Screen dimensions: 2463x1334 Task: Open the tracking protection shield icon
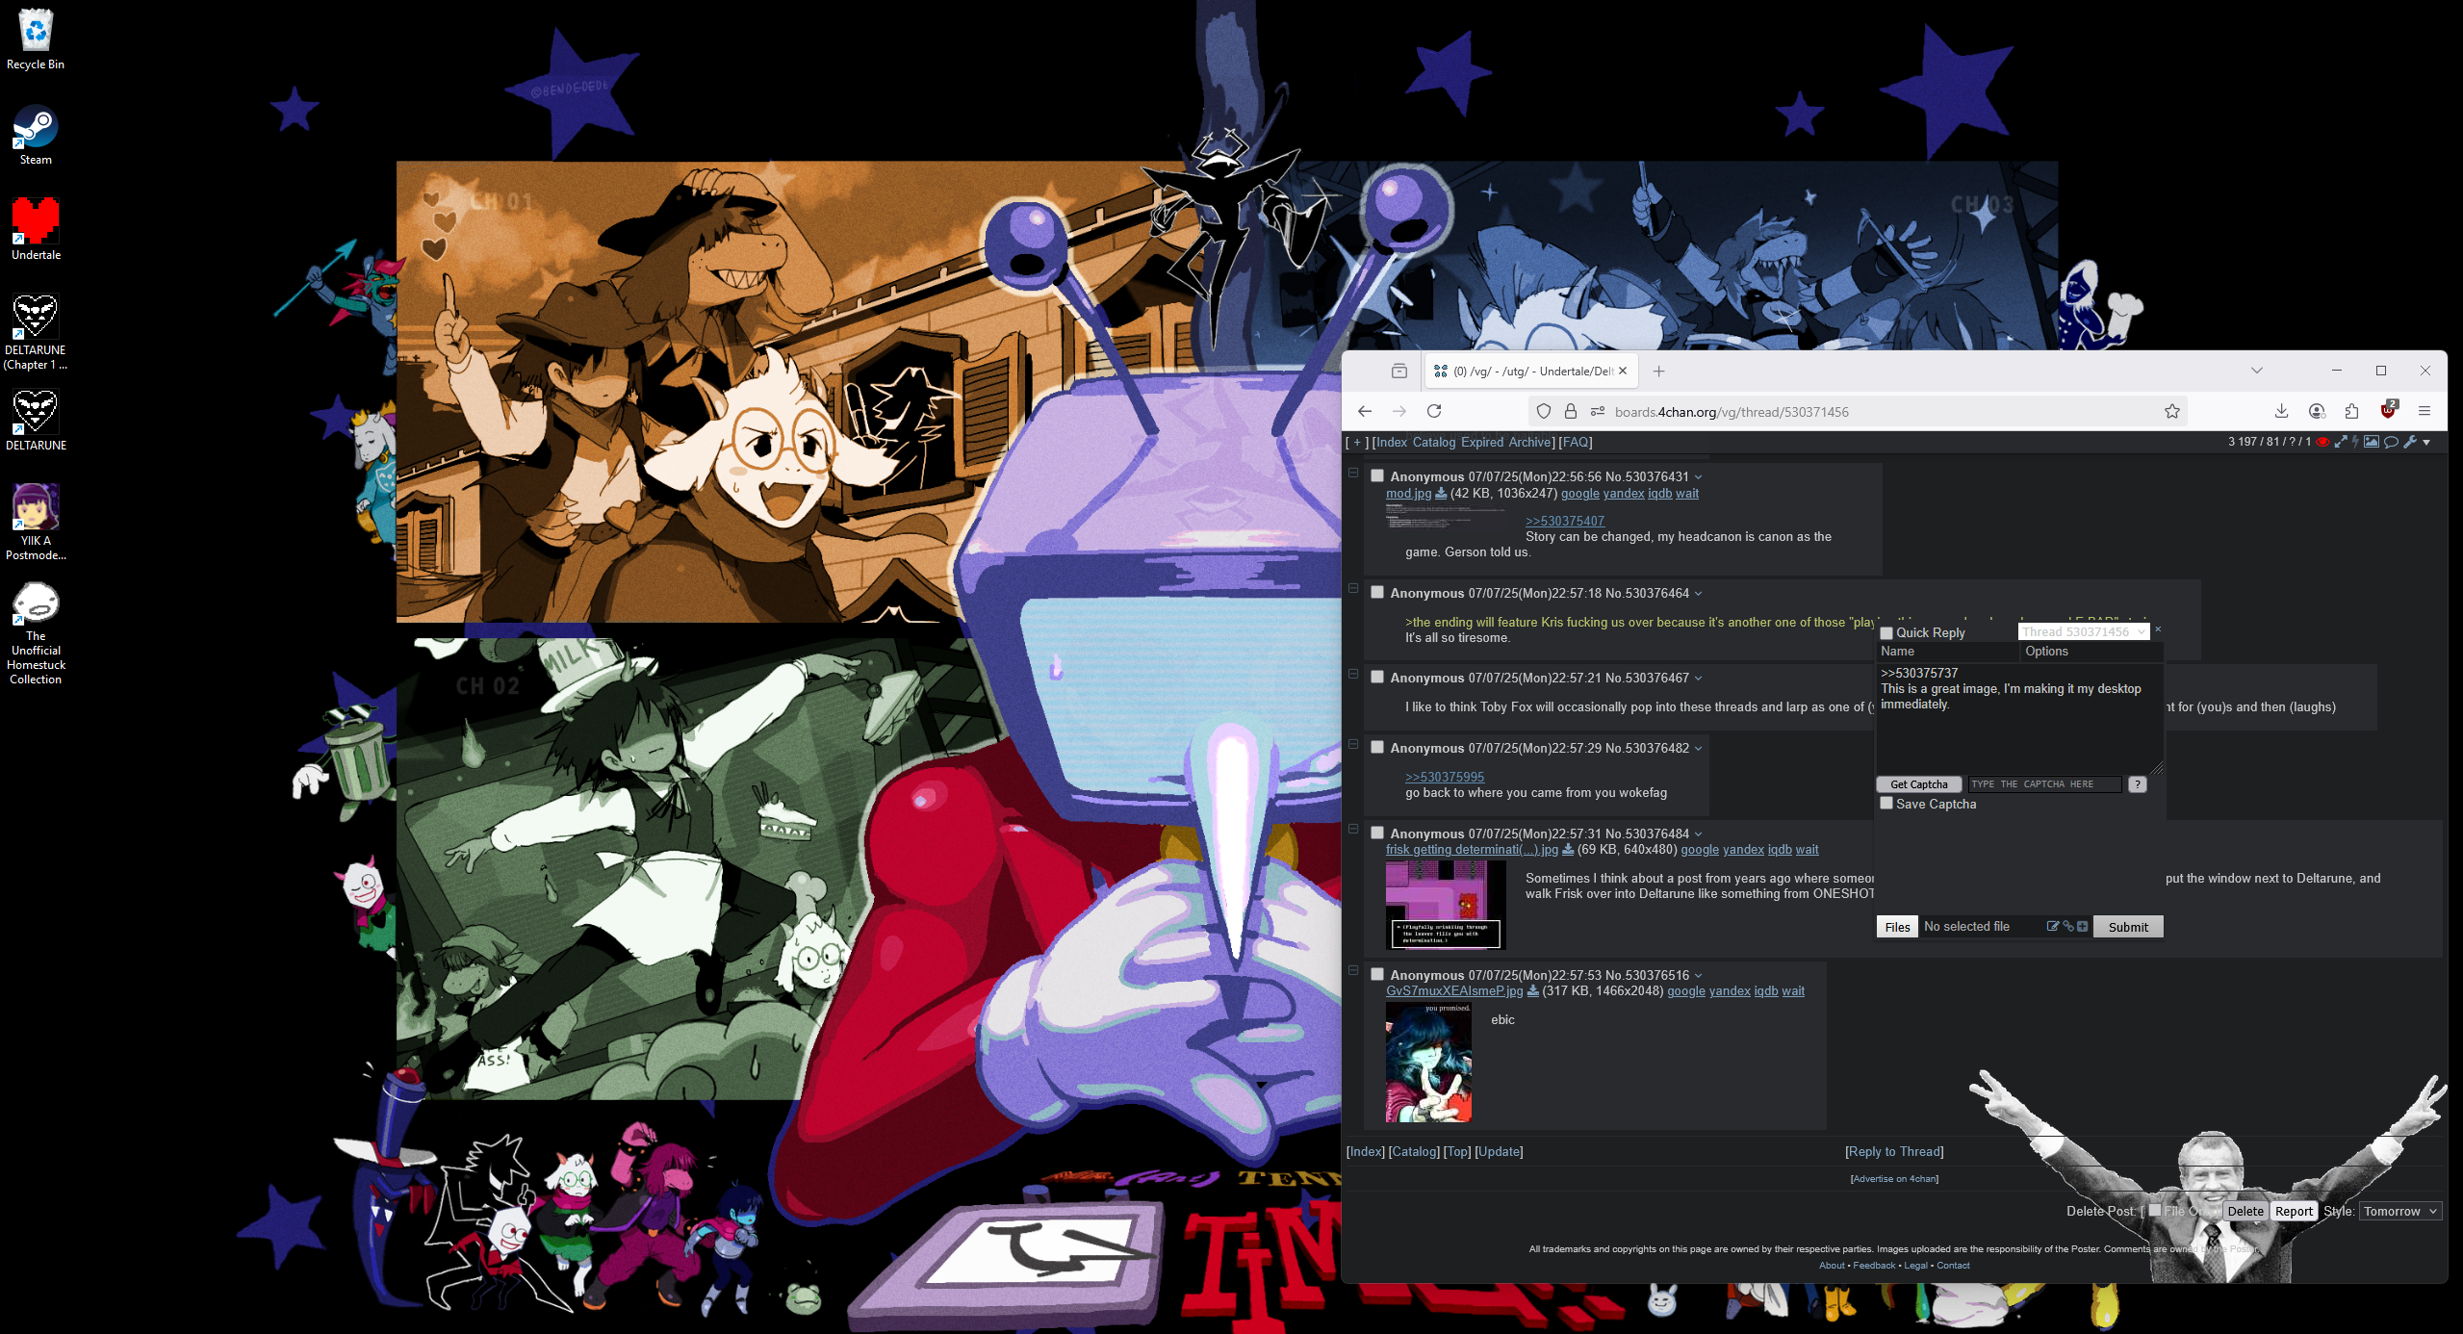(x=1544, y=411)
